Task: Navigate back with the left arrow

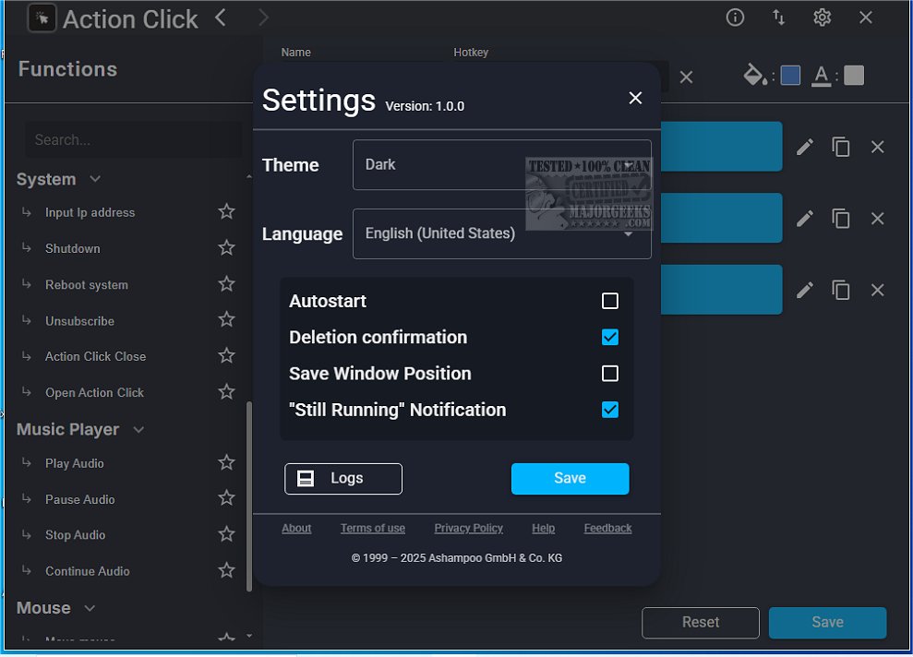Action: [x=220, y=18]
